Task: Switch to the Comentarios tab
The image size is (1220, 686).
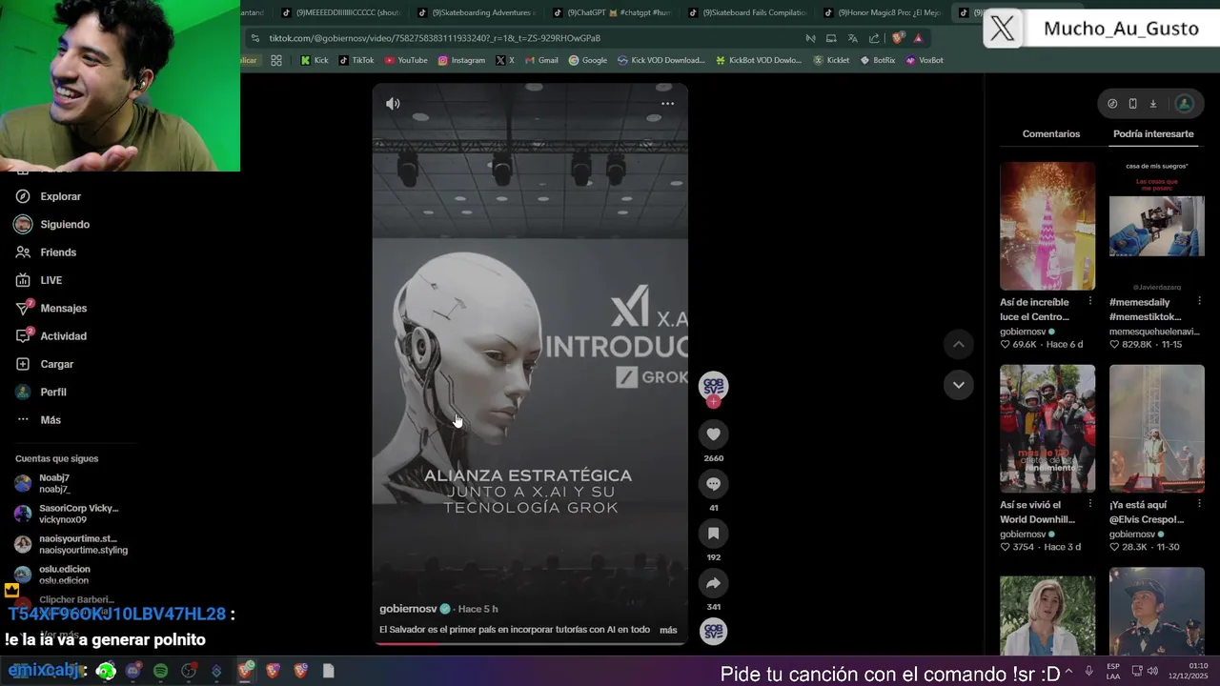Action: (x=1051, y=134)
